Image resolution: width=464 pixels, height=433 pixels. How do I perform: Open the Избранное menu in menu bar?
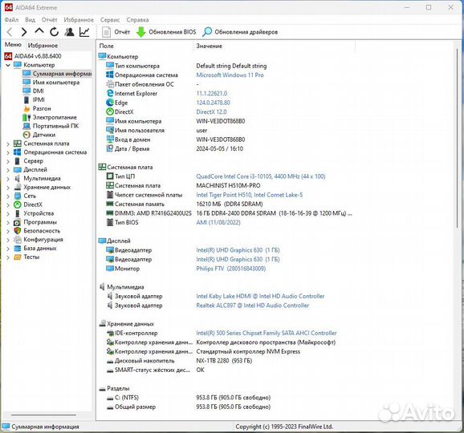point(79,20)
